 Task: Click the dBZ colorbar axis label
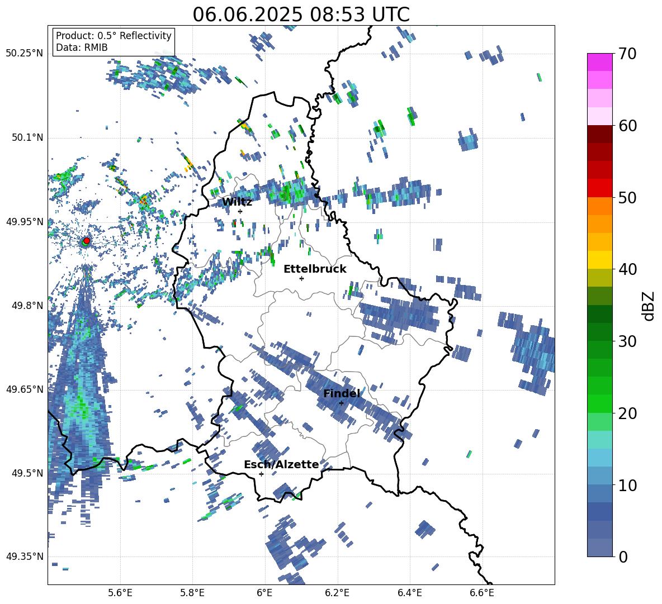(x=649, y=306)
